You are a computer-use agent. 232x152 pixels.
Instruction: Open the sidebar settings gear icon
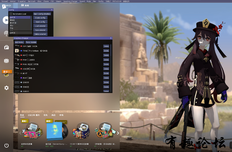[6, 88]
